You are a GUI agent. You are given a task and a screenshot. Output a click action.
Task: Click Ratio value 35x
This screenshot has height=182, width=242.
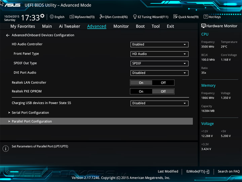[x=204, y=72]
